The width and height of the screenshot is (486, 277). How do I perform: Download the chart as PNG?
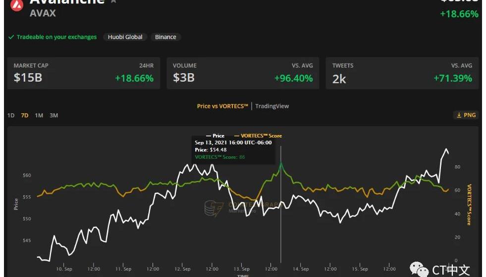click(466, 115)
